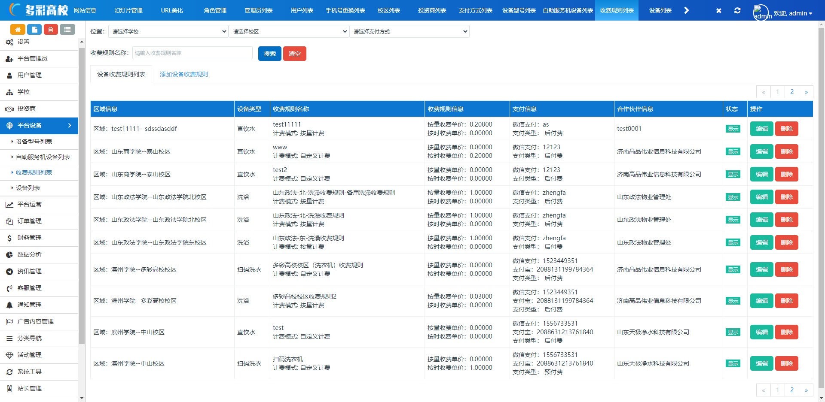Screen dimensions: 825x402
Task: Toggle 显示 status for 多彩高校校区（洗衣机）收费规则
Action: (x=733, y=269)
